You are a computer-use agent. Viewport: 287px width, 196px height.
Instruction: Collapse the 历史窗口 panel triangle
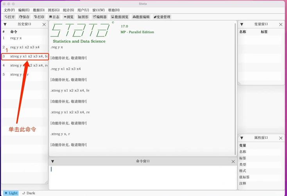click(5, 24)
